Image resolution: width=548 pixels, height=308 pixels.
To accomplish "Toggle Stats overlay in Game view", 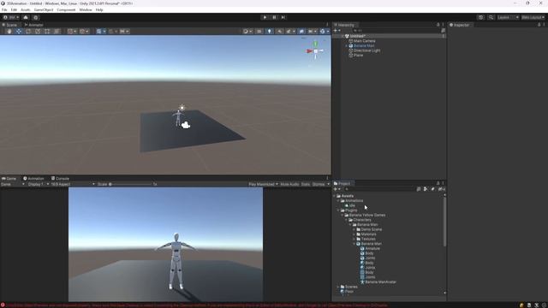I will (x=306, y=184).
